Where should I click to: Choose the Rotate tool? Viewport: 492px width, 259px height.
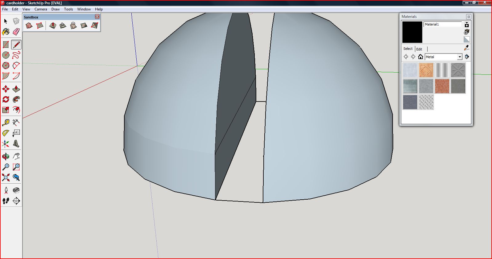click(x=6, y=99)
